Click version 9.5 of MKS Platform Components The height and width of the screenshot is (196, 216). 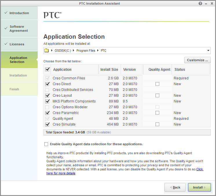click(125, 101)
